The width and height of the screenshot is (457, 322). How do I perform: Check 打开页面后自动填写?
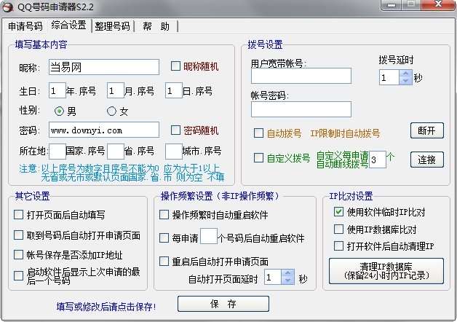pos(19,215)
